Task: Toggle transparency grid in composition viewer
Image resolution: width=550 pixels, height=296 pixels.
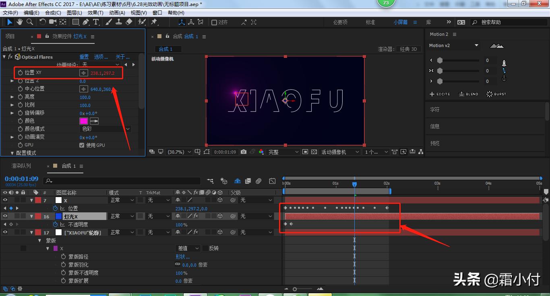Action: 314,152
